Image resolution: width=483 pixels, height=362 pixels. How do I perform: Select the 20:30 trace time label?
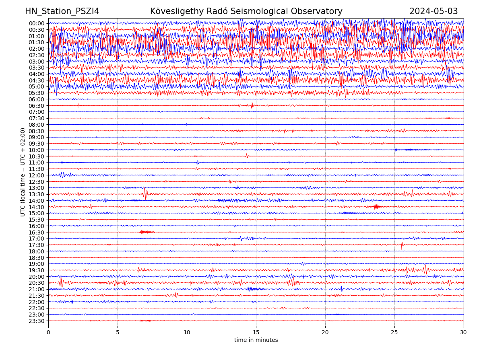pyautogui.click(x=36, y=283)
